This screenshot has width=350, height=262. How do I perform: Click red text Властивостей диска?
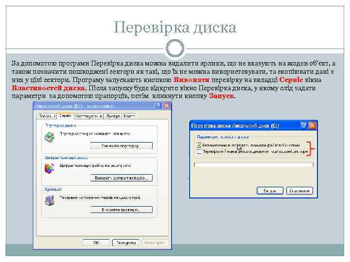[48, 88]
